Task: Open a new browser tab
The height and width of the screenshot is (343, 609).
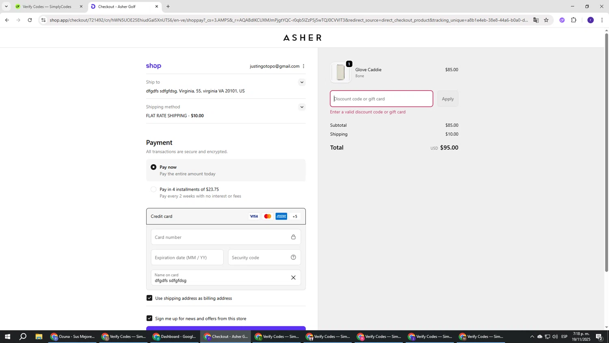Action: point(168,7)
